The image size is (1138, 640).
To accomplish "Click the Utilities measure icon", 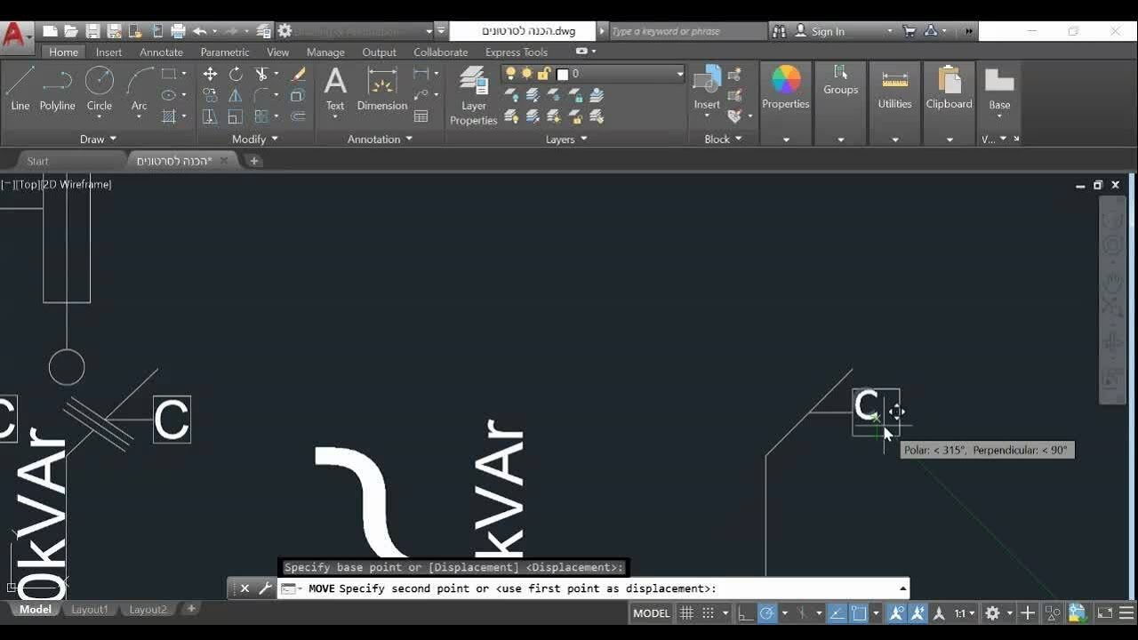I will [x=894, y=88].
